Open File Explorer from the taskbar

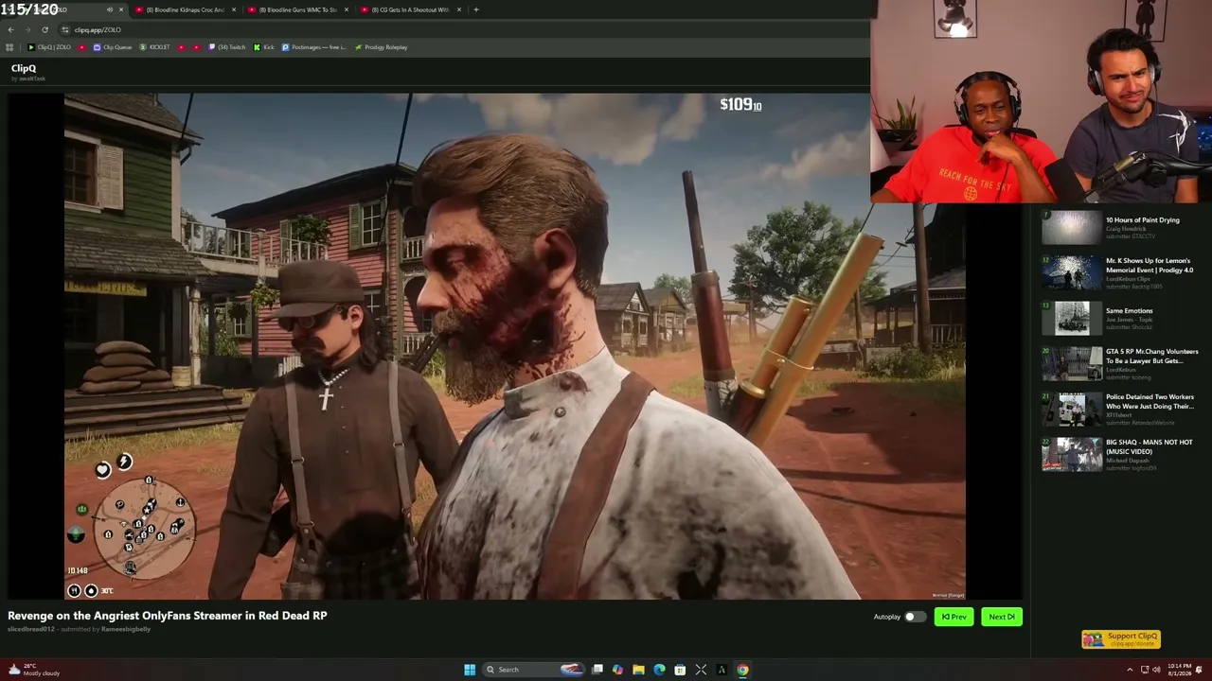point(638,670)
